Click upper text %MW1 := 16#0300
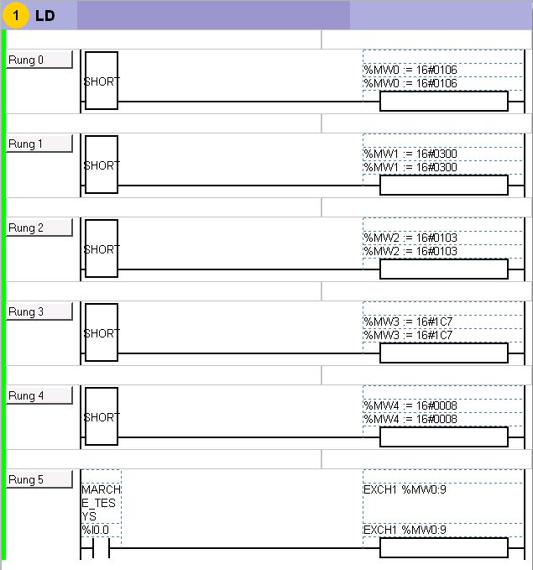This screenshot has height=570, width=533. point(410,154)
